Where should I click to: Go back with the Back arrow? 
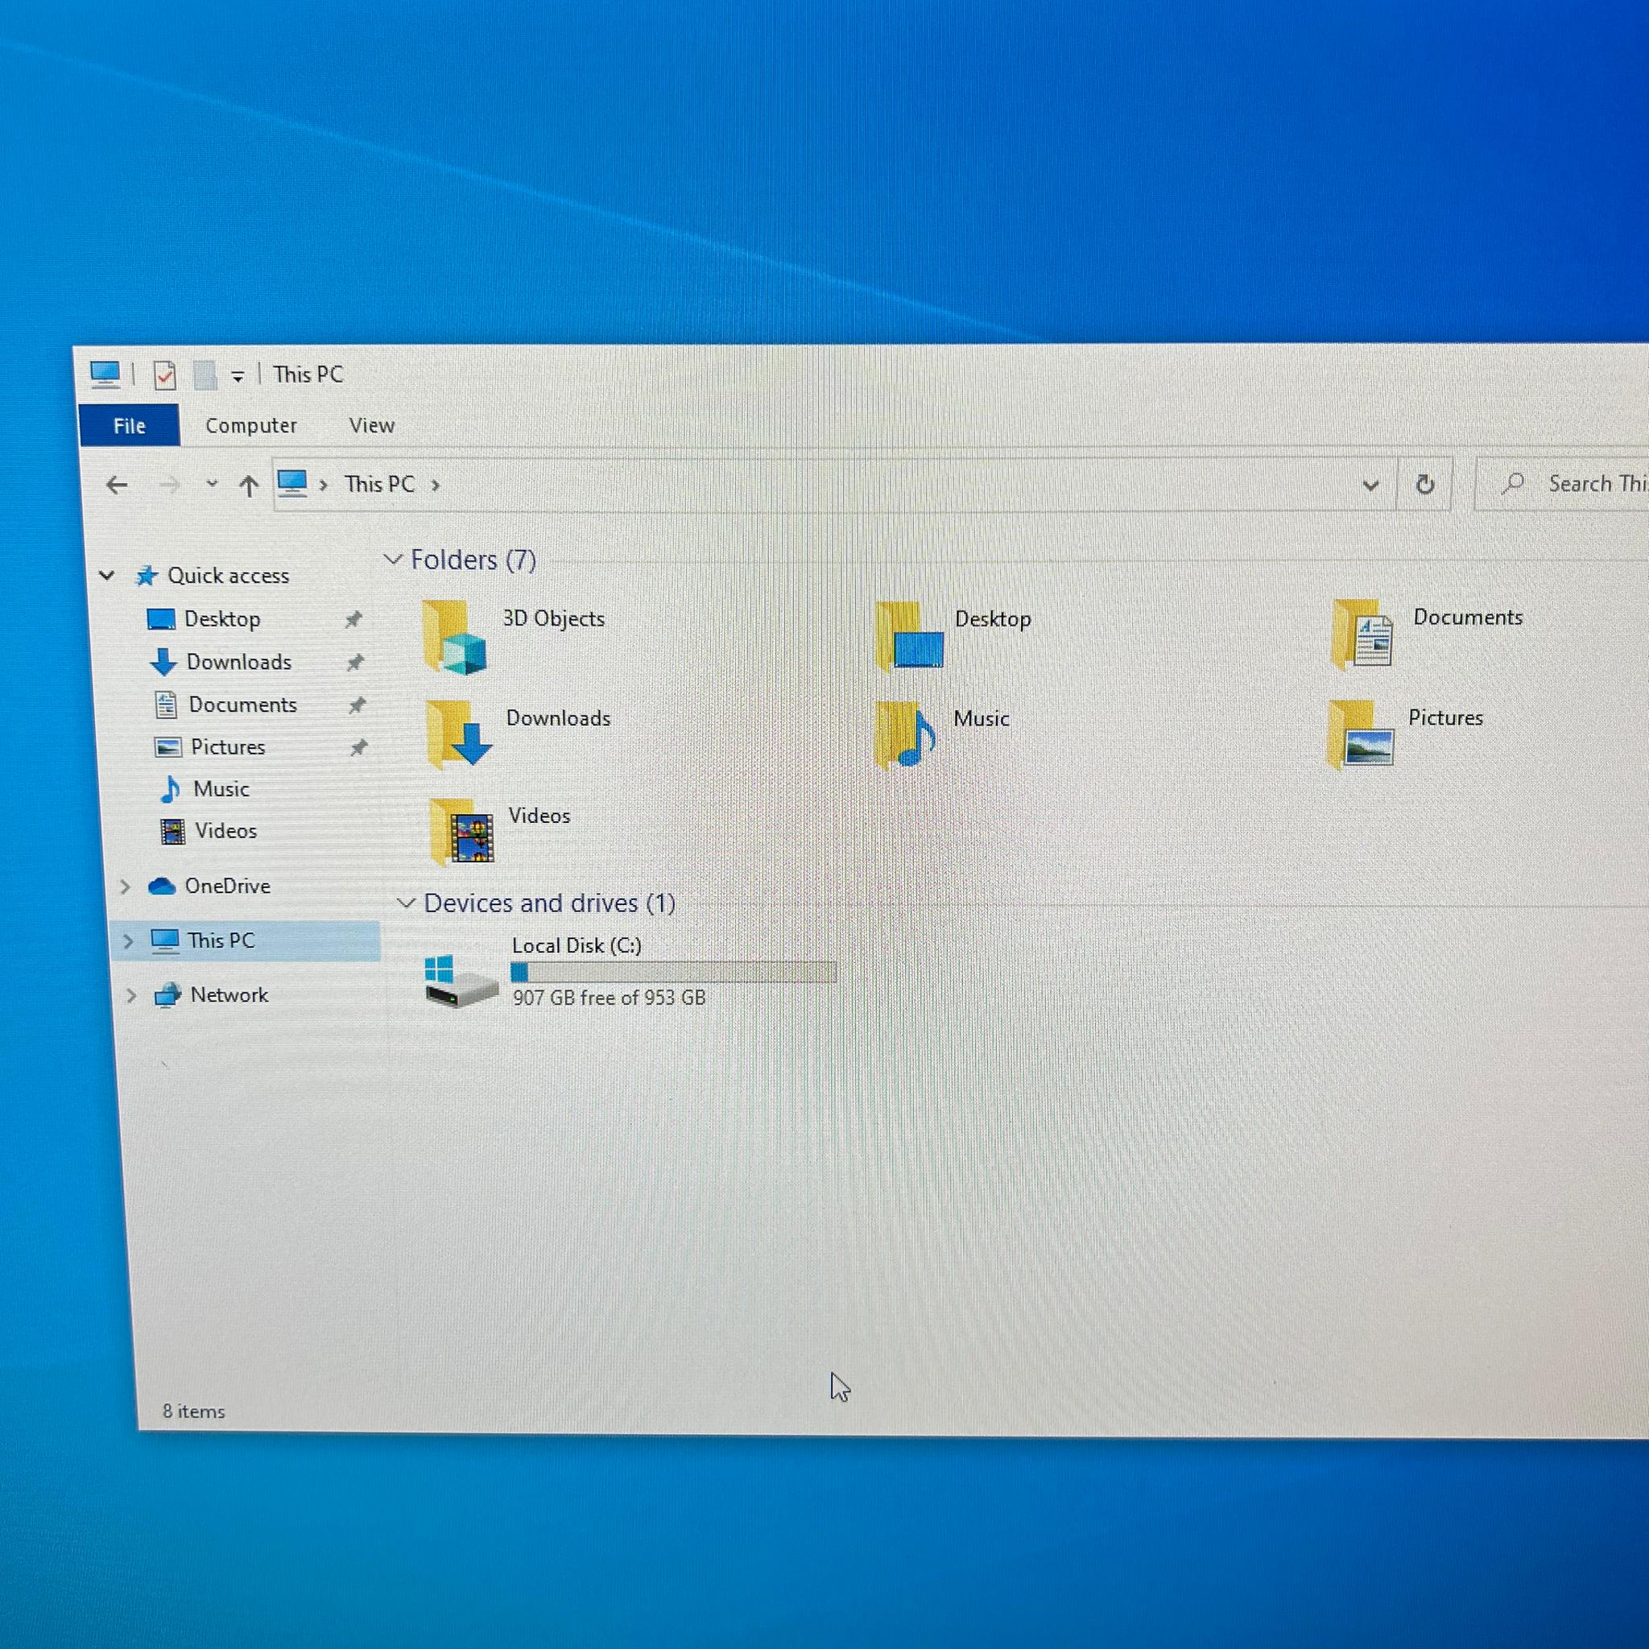pyautogui.click(x=117, y=486)
